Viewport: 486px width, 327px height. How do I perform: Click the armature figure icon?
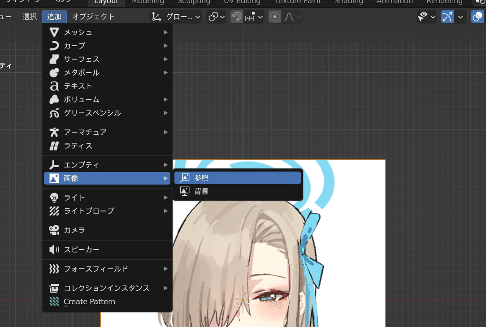(54, 132)
